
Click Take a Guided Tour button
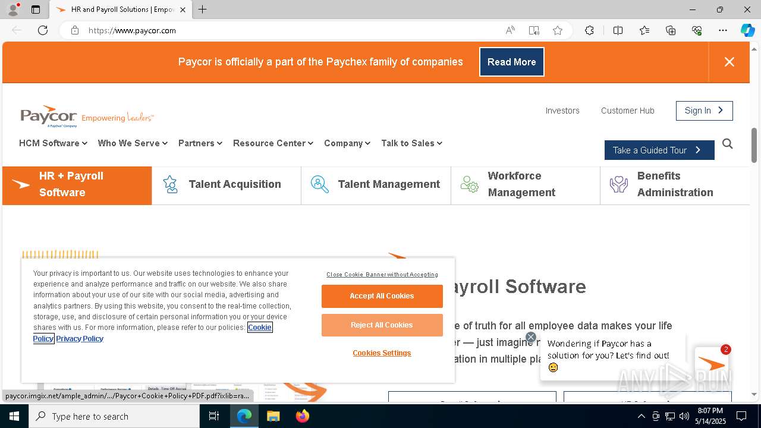tap(659, 150)
